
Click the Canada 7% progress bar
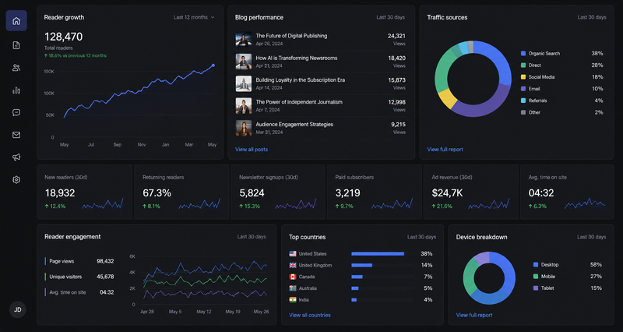click(357, 277)
